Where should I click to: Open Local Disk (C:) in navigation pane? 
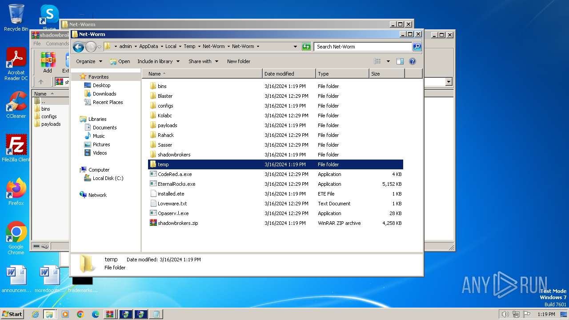[108, 178]
